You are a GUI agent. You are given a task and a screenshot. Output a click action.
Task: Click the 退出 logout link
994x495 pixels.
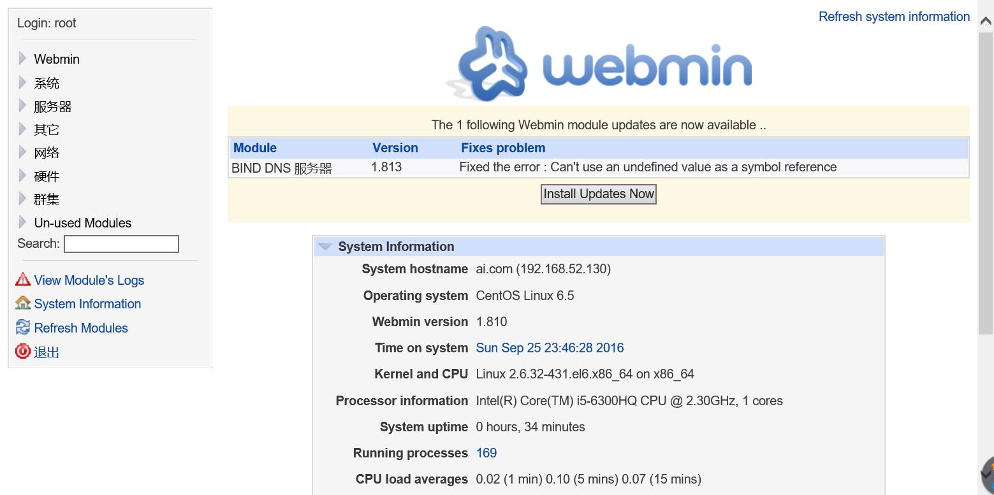tap(47, 352)
